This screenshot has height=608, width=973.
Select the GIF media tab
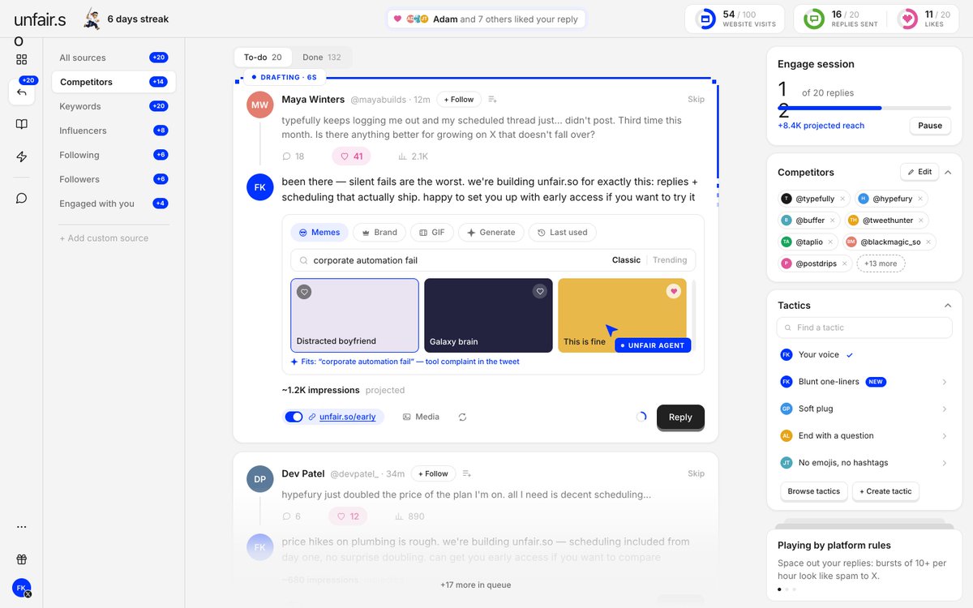[431, 232]
